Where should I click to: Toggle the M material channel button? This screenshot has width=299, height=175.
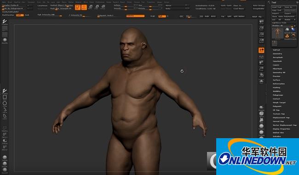[167, 16]
